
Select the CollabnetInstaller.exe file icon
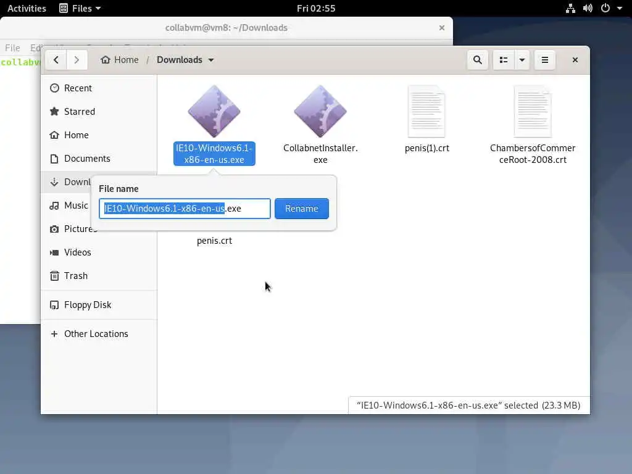pyautogui.click(x=320, y=111)
